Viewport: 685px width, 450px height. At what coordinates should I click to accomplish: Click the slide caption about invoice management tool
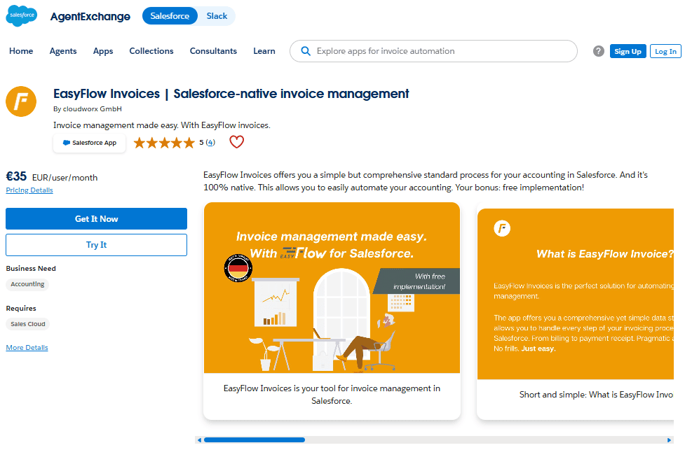(x=332, y=395)
